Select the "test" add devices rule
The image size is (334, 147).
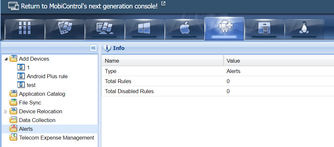click(31, 85)
